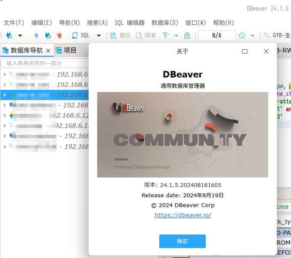Click the 提交 commit button

pyautogui.click(x=120, y=36)
